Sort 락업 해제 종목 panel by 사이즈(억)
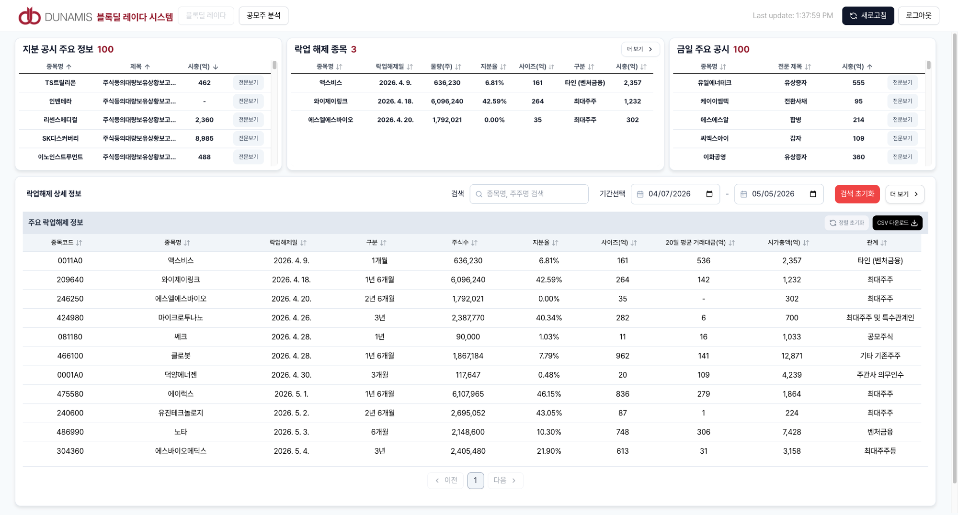958x515 pixels. pyautogui.click(x=551, y=67)
